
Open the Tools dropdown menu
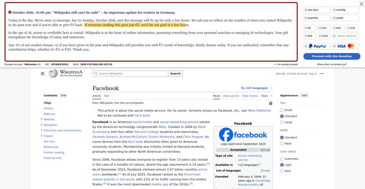[266, 96]
